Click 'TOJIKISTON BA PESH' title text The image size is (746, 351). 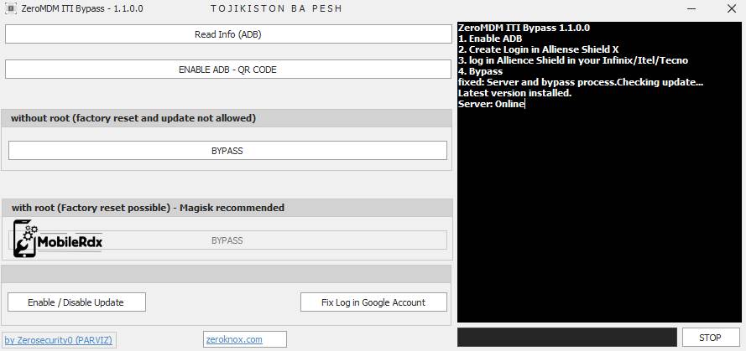click(x=276, y=8)
